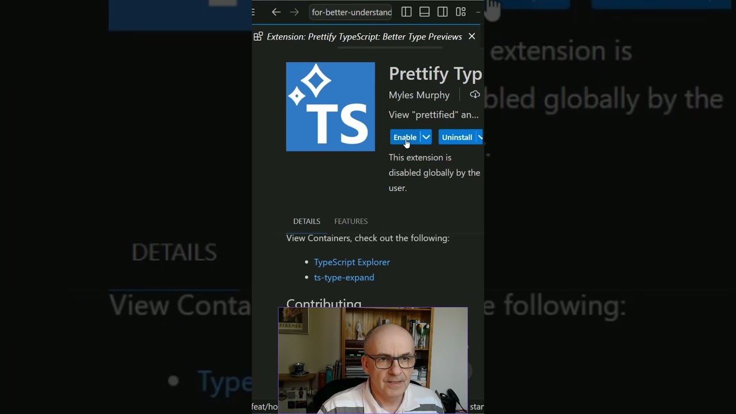
Task: Switch to the DETAILS tab
Action: (x=306, y=221)
